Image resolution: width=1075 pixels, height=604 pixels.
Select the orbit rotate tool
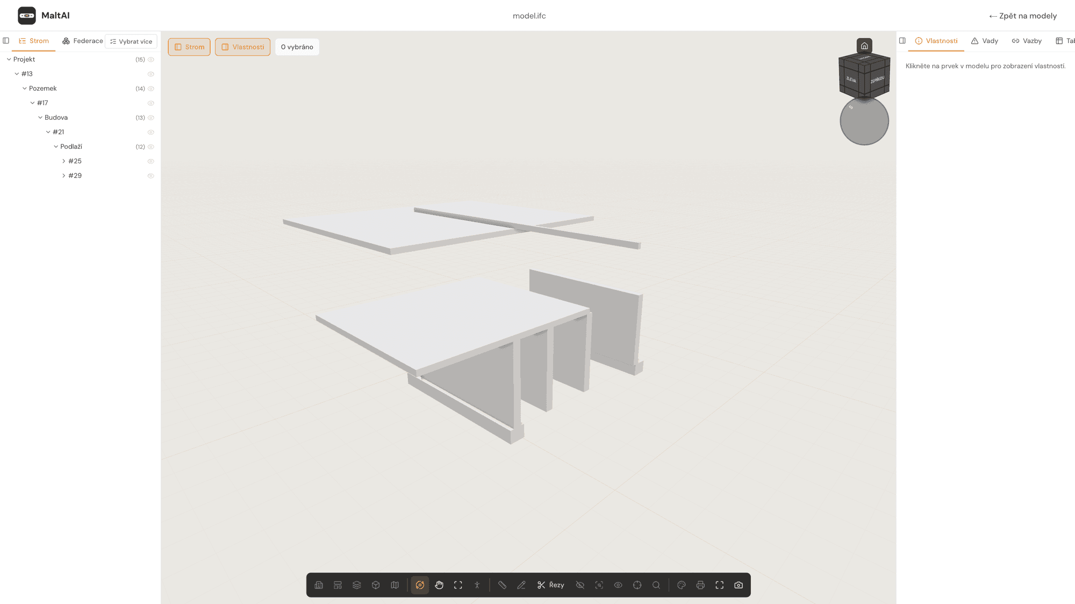click(x=420, y=585)
